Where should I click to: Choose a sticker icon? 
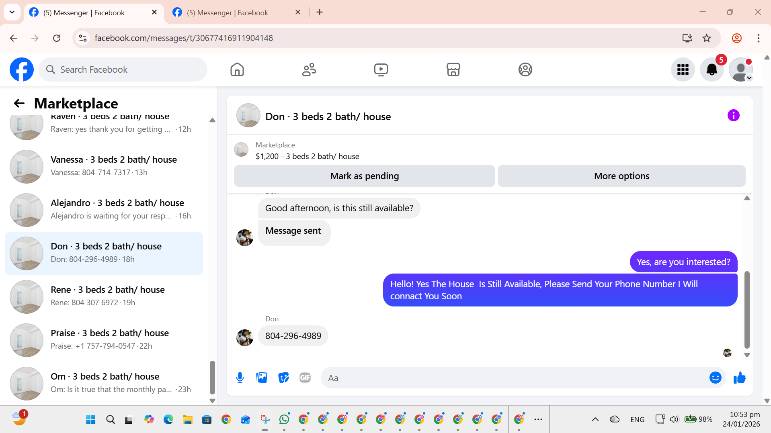coord(283,378)
